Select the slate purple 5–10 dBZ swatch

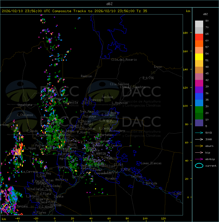199,123
